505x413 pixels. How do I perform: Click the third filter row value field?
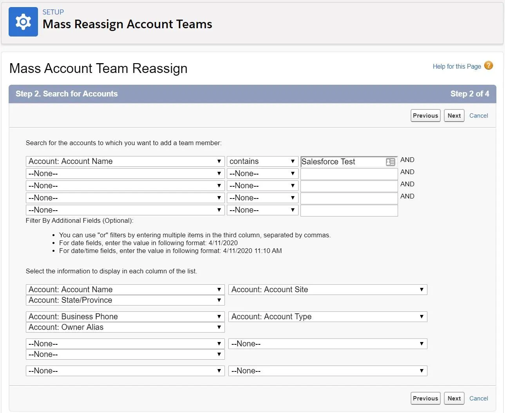(x=349, y=186)
